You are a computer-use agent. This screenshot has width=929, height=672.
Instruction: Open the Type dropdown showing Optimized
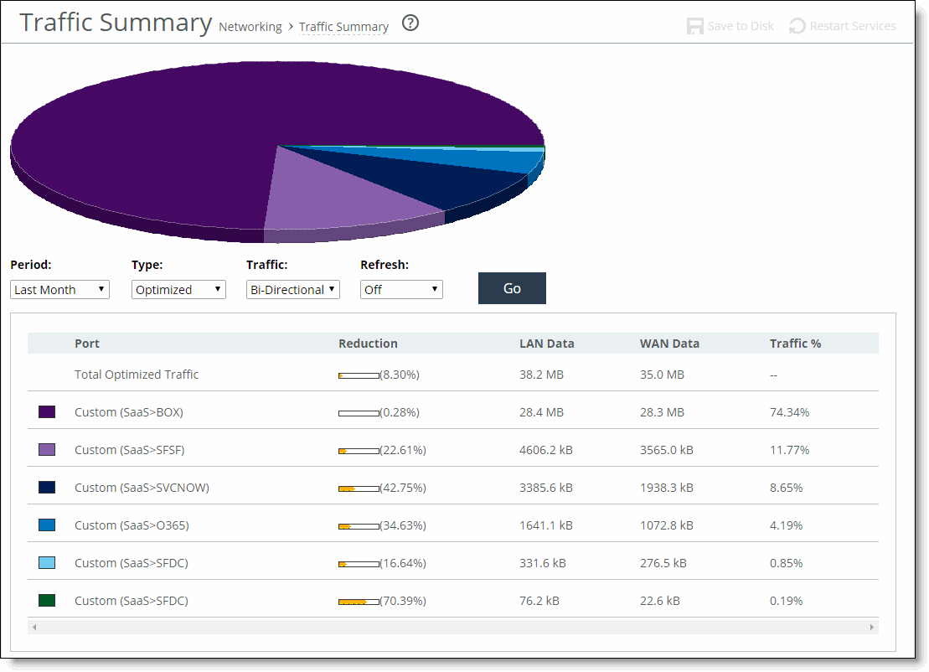point(178,290)
